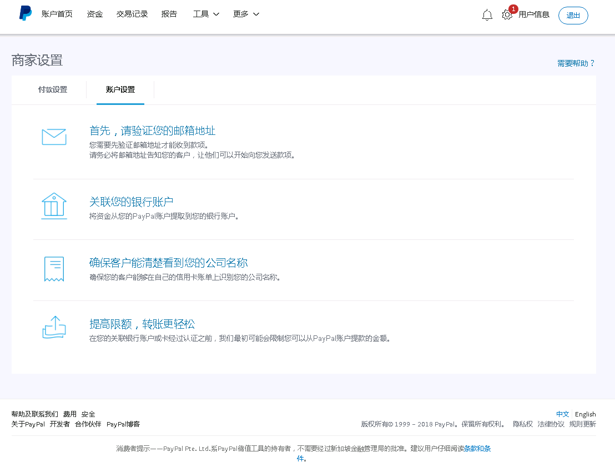Select the 账户设置 tab
Image resolution: width=615 pixels, height=467 pixels.
[120, 89]
